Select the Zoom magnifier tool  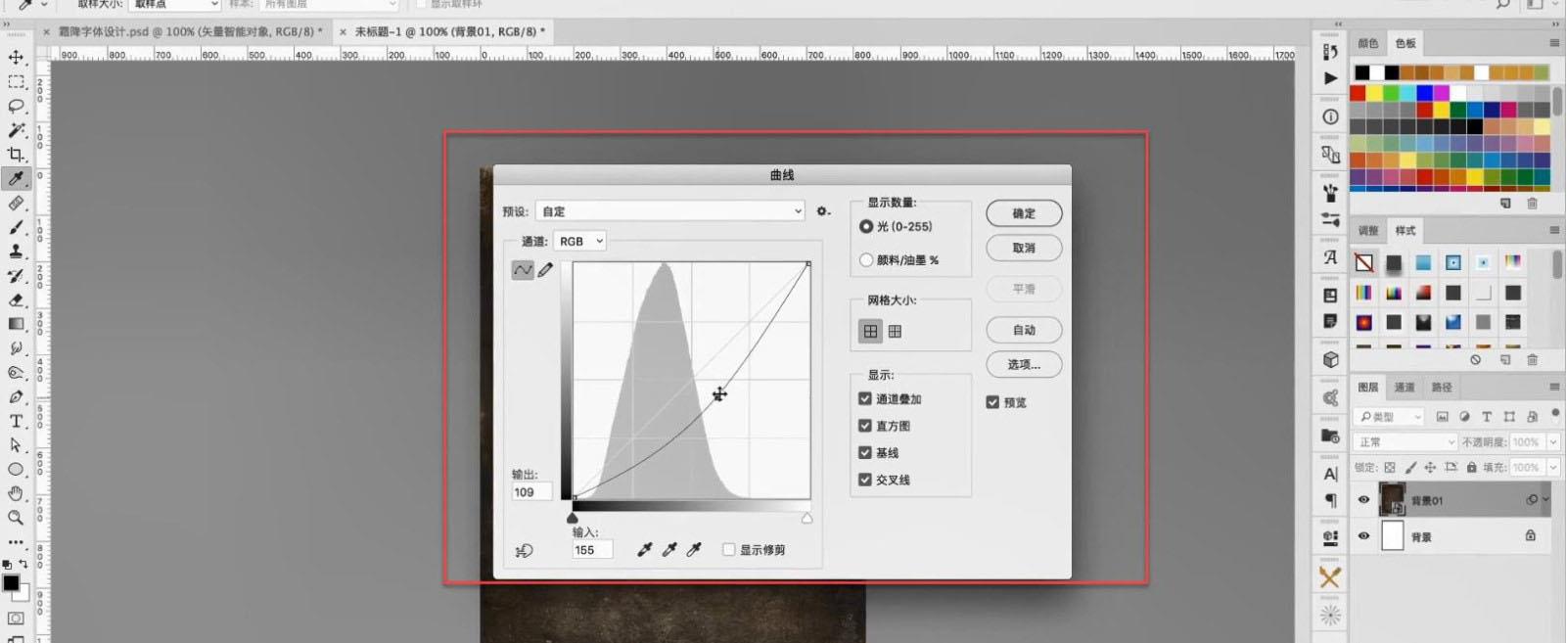coord(16,518)
